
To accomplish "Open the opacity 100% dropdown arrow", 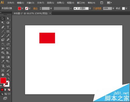I will (113, 8).
